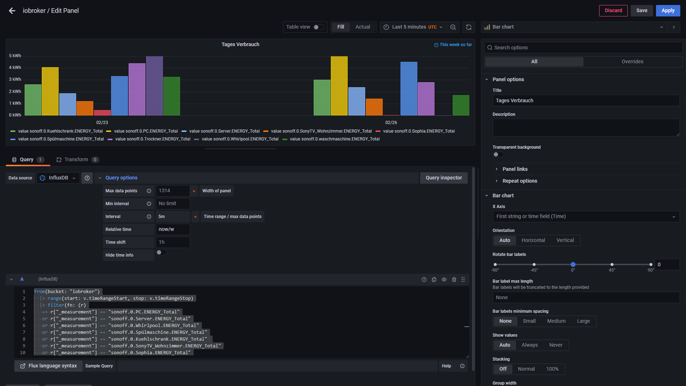Discard panel changes

(x=613, y=11)
